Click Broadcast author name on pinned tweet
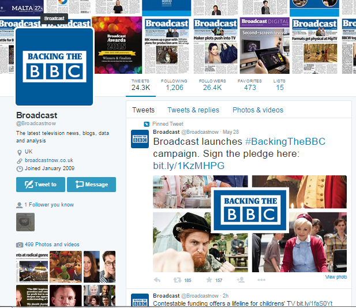This screenshot has width=356, height=308. [166, 132]
